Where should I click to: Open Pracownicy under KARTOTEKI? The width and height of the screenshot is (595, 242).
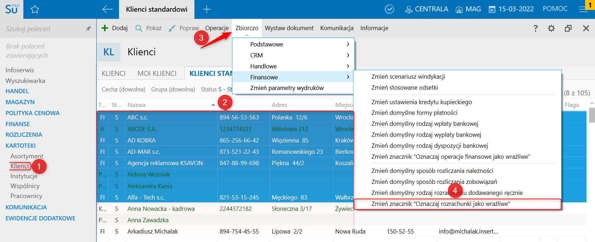coord(26,196)
